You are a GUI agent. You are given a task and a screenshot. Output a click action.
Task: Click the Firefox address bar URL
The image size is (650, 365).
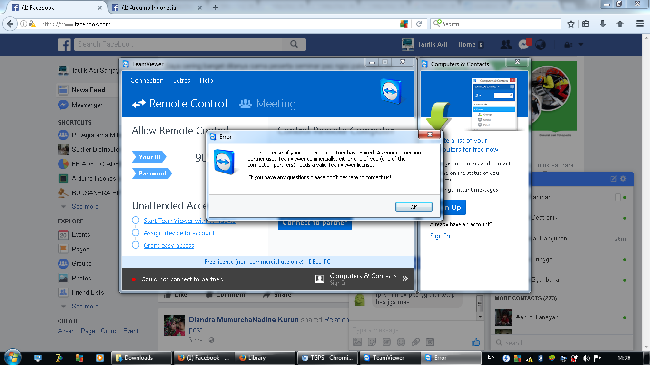tap(76, 24)
